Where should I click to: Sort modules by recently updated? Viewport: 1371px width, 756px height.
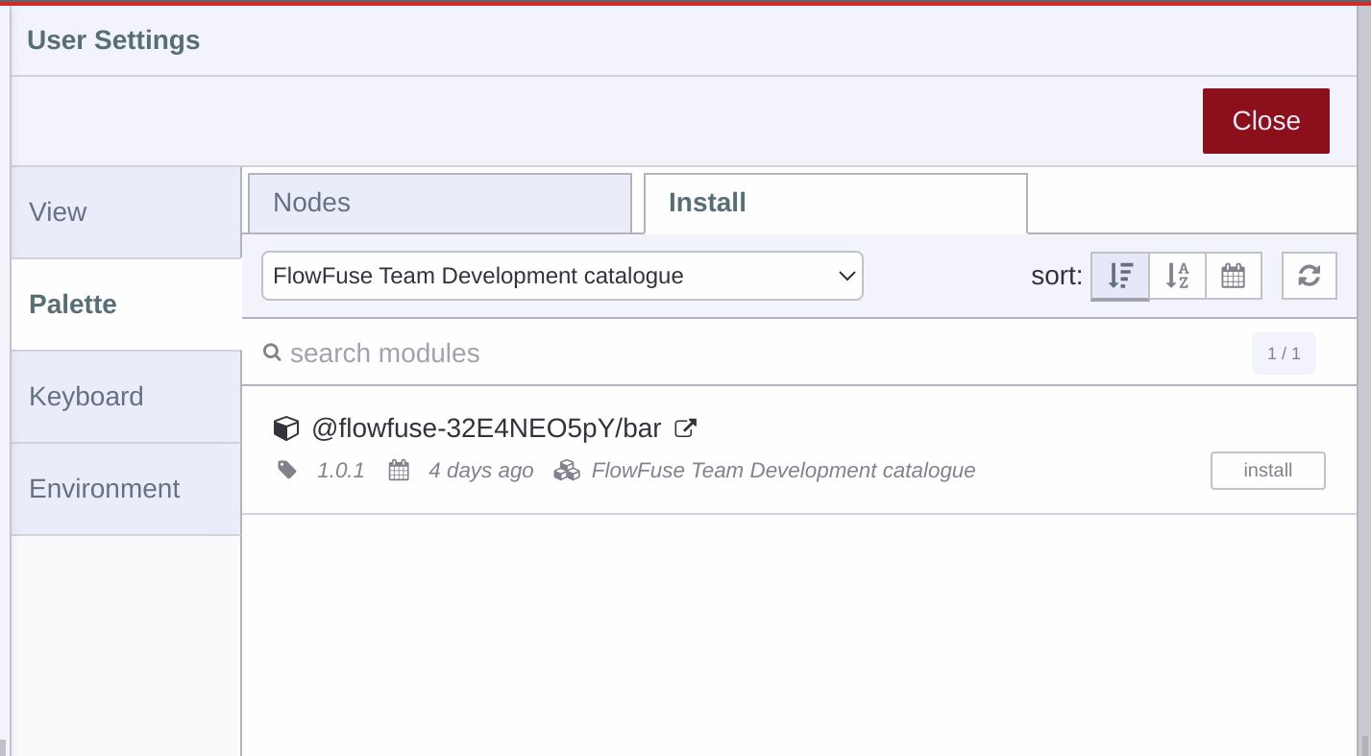click(x=1119, y=276)
